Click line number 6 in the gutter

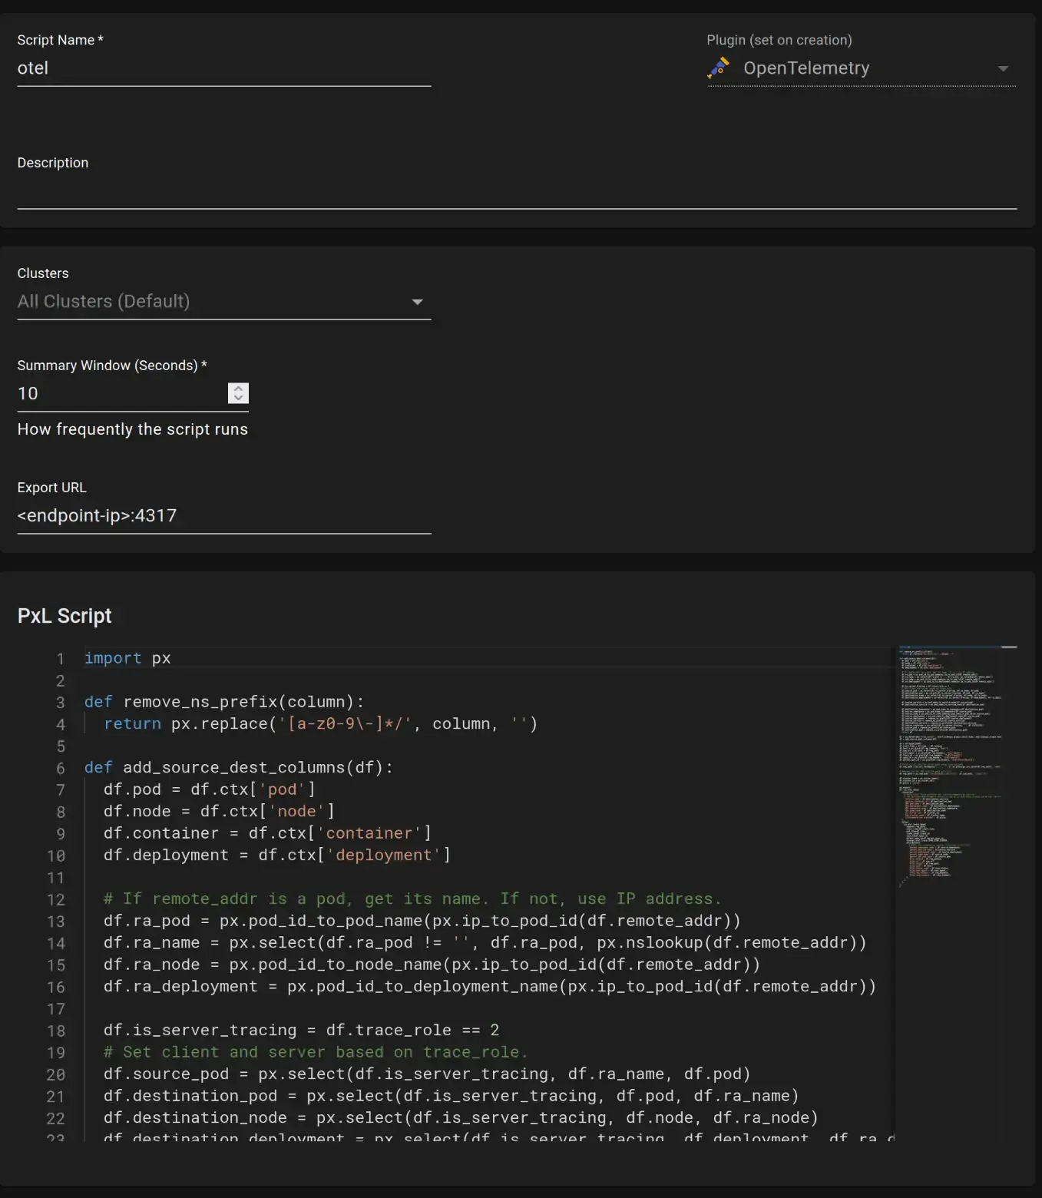click(x=60, y=769)
